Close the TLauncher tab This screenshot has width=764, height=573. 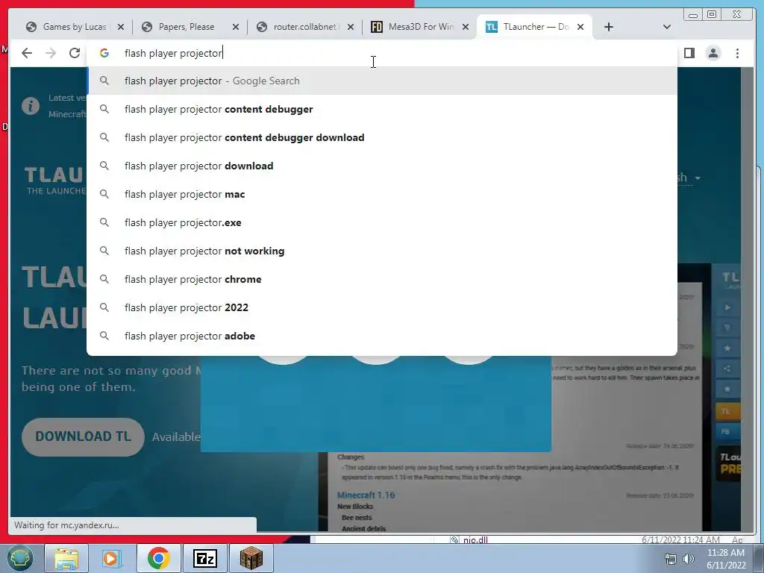click(580, 28)
